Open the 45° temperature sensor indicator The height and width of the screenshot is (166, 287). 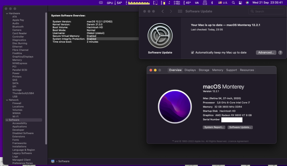click(x=187, y=3)
